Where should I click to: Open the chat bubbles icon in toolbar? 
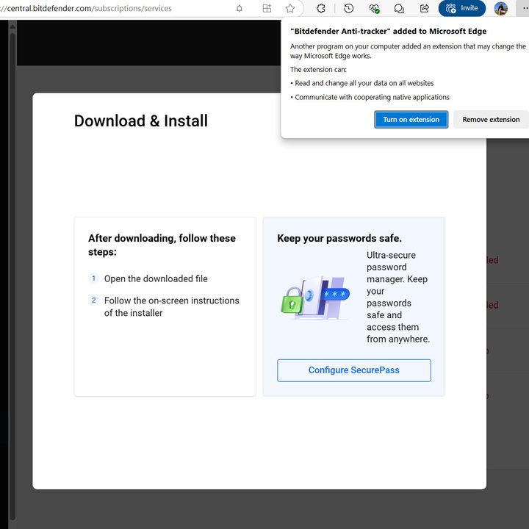[399, 8]
